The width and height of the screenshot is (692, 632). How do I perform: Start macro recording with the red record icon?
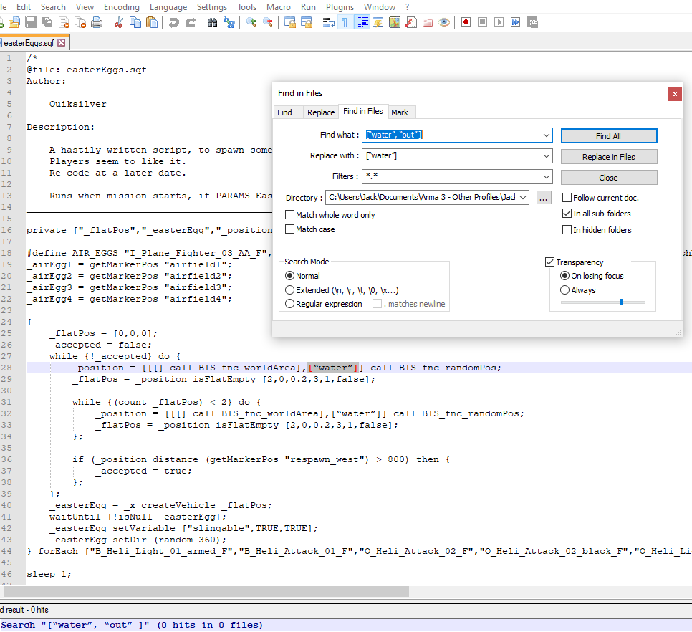466,22
